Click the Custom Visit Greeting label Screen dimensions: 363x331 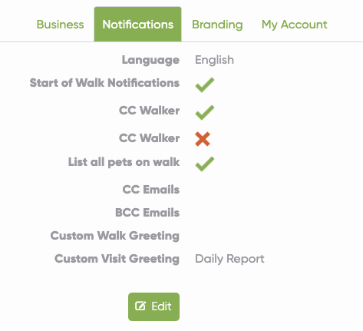tap(117, 259)
